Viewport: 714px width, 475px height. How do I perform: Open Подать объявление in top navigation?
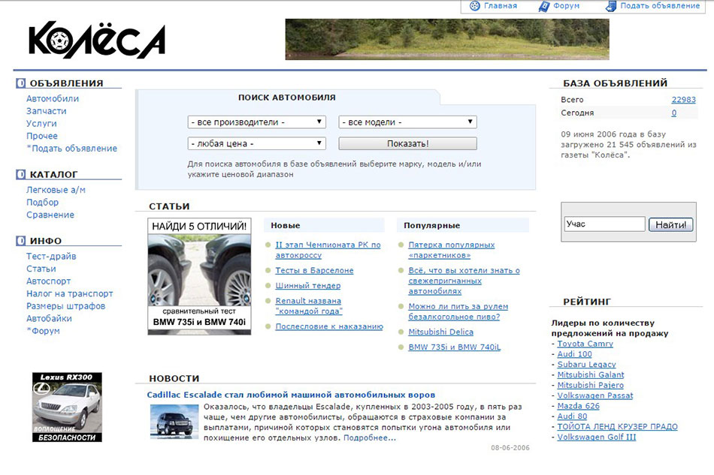click(x=660, y=6)
